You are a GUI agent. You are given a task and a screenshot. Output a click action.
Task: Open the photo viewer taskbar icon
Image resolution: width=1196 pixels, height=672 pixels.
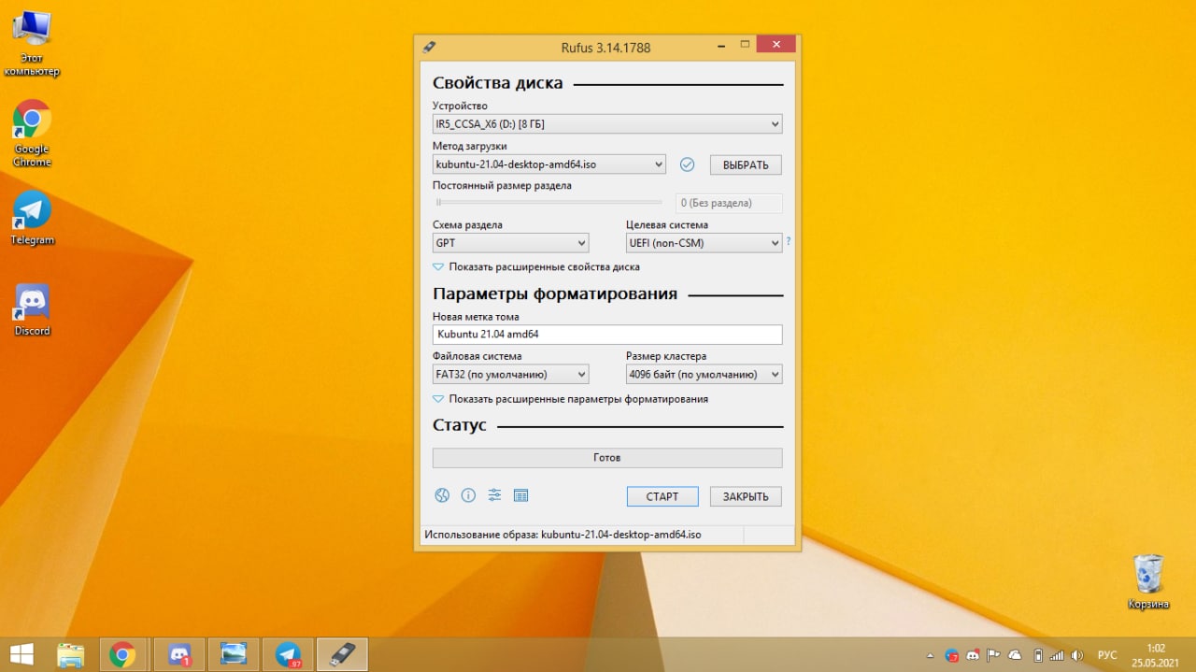click(233, 654)
